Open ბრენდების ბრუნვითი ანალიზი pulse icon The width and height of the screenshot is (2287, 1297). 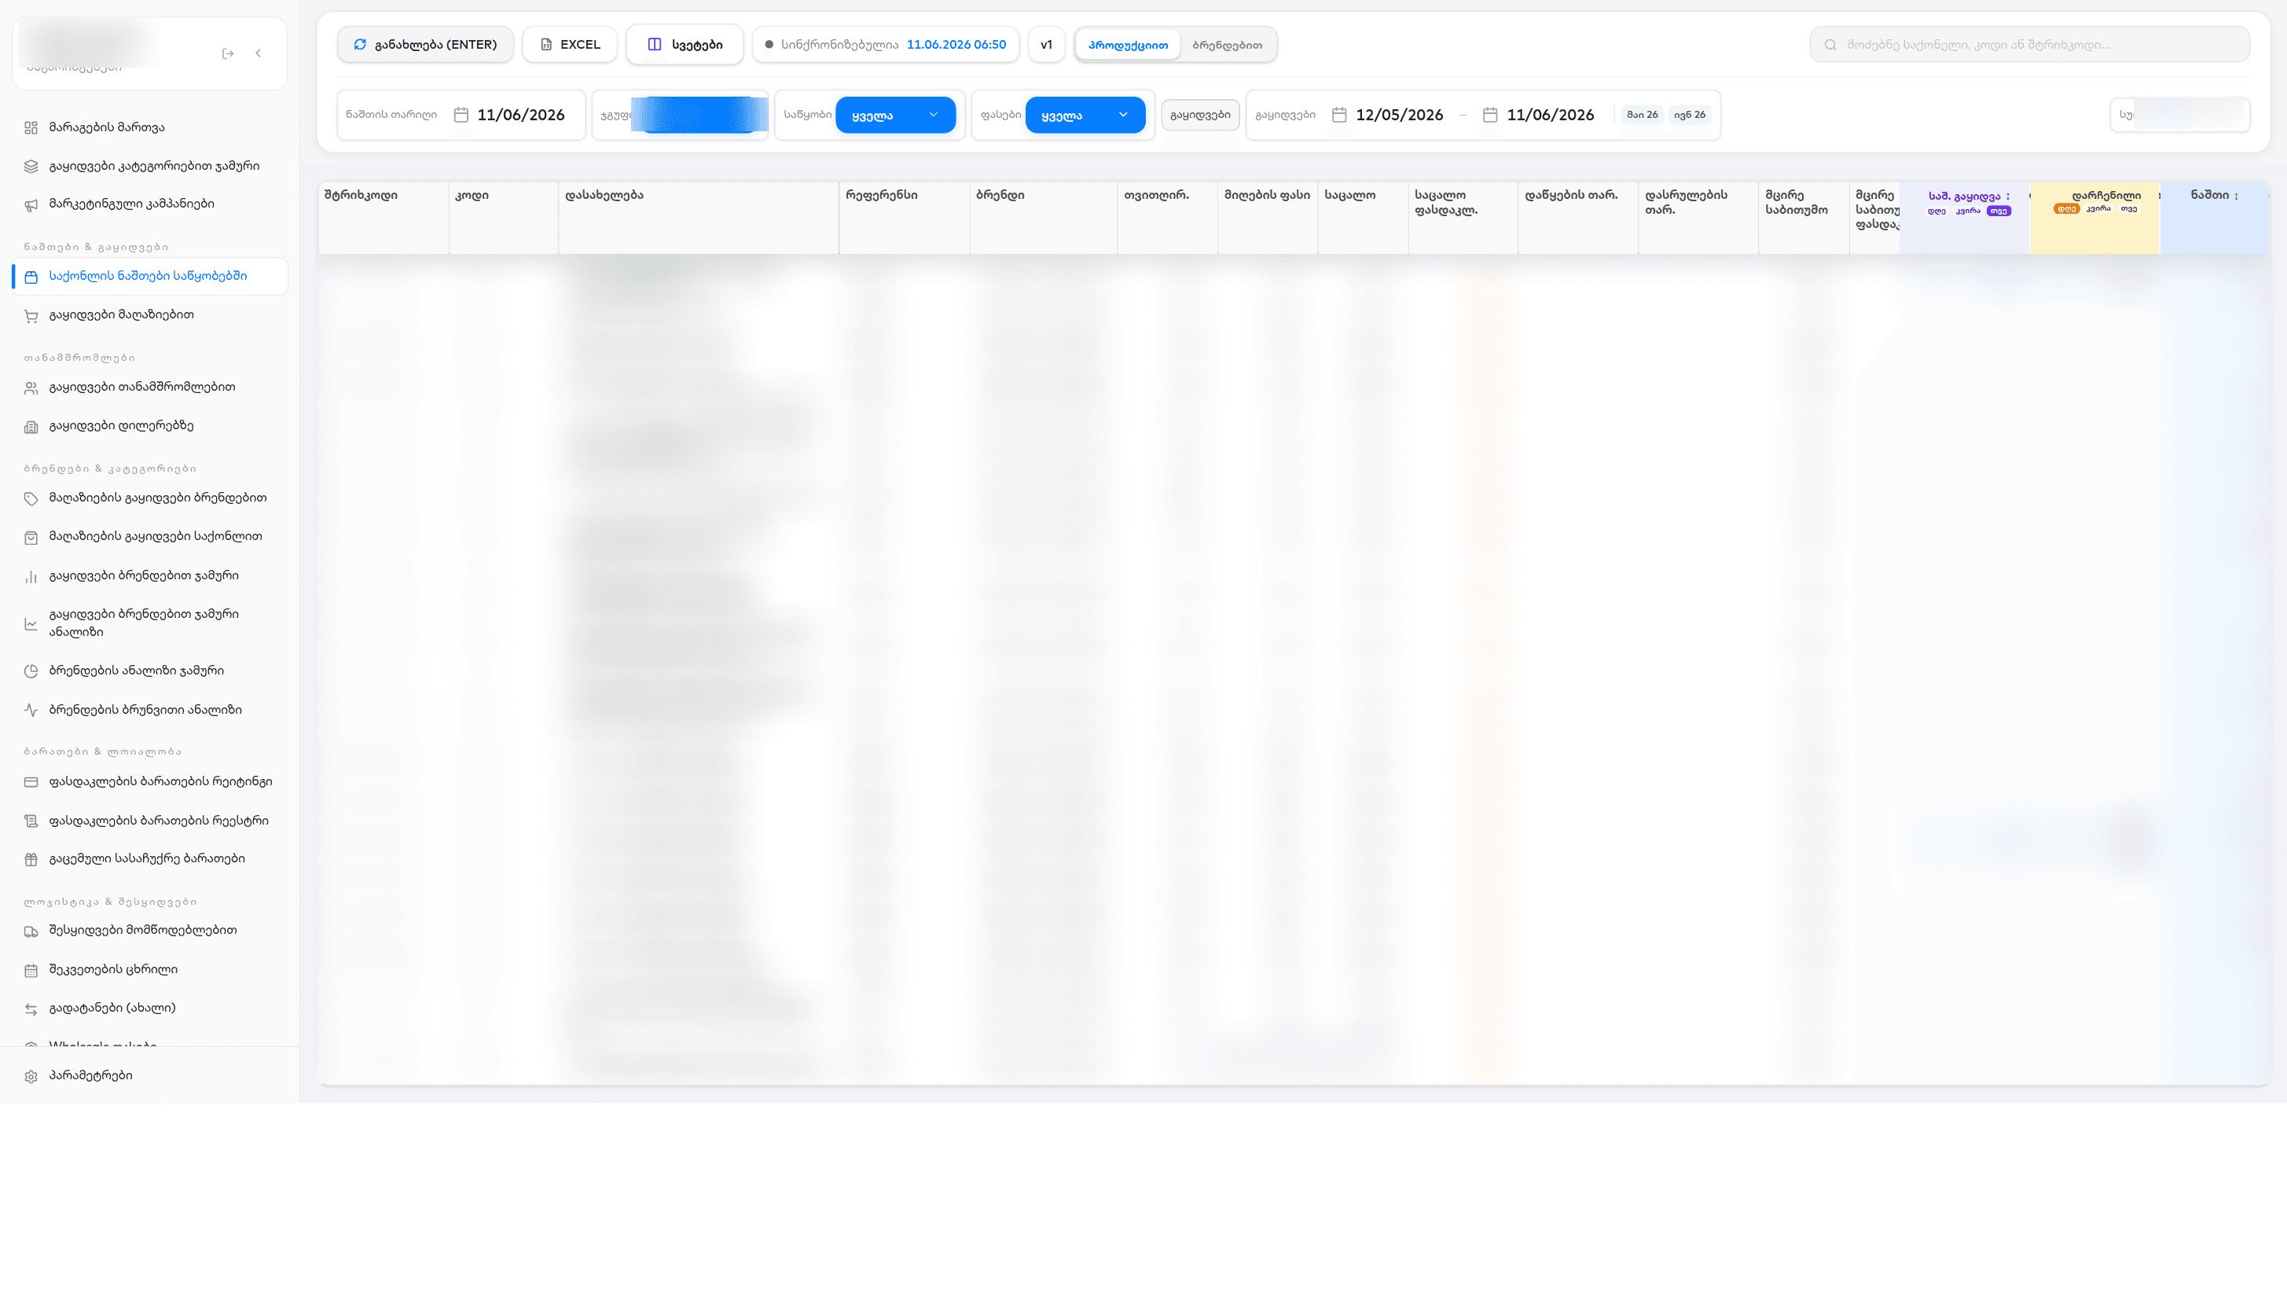coord(31,710)
